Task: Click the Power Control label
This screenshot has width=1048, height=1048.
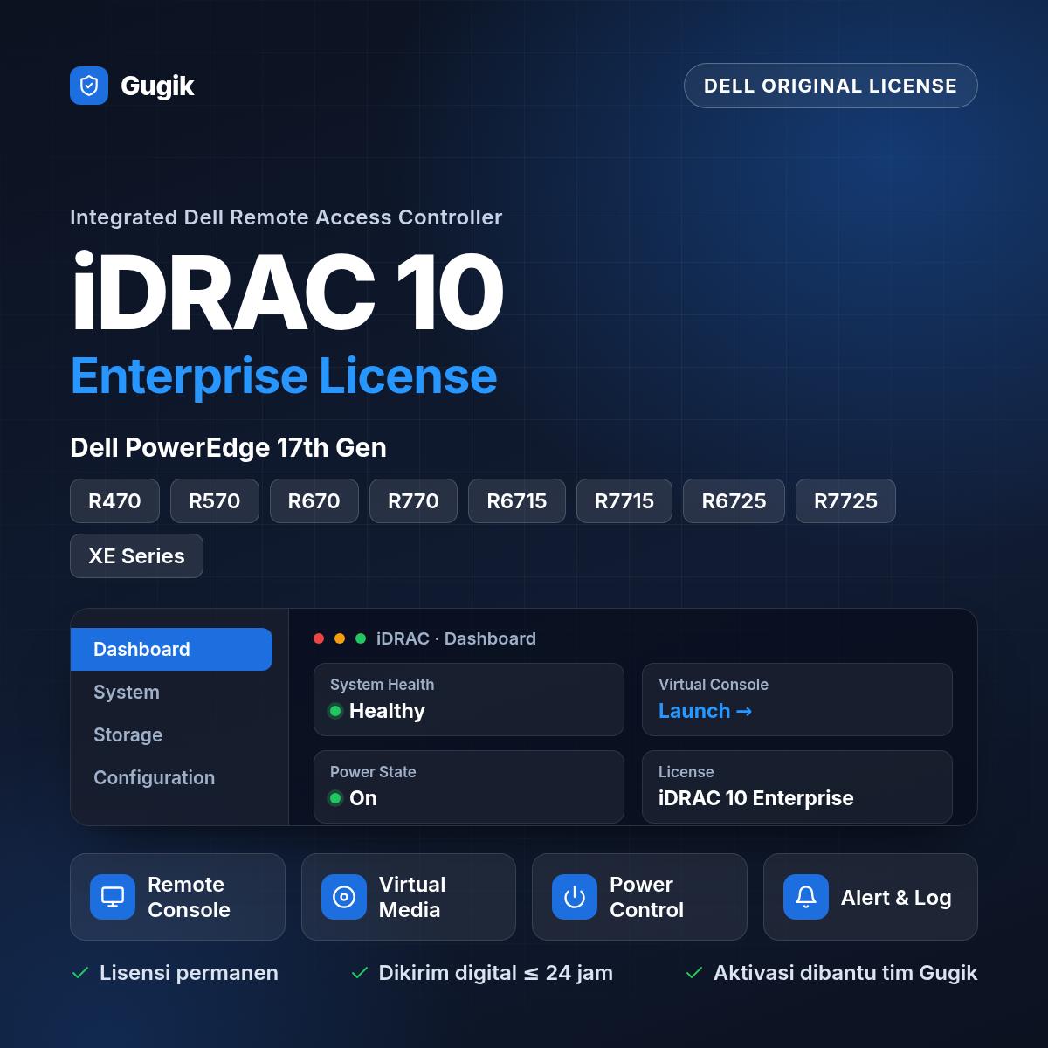Action: 646,897
